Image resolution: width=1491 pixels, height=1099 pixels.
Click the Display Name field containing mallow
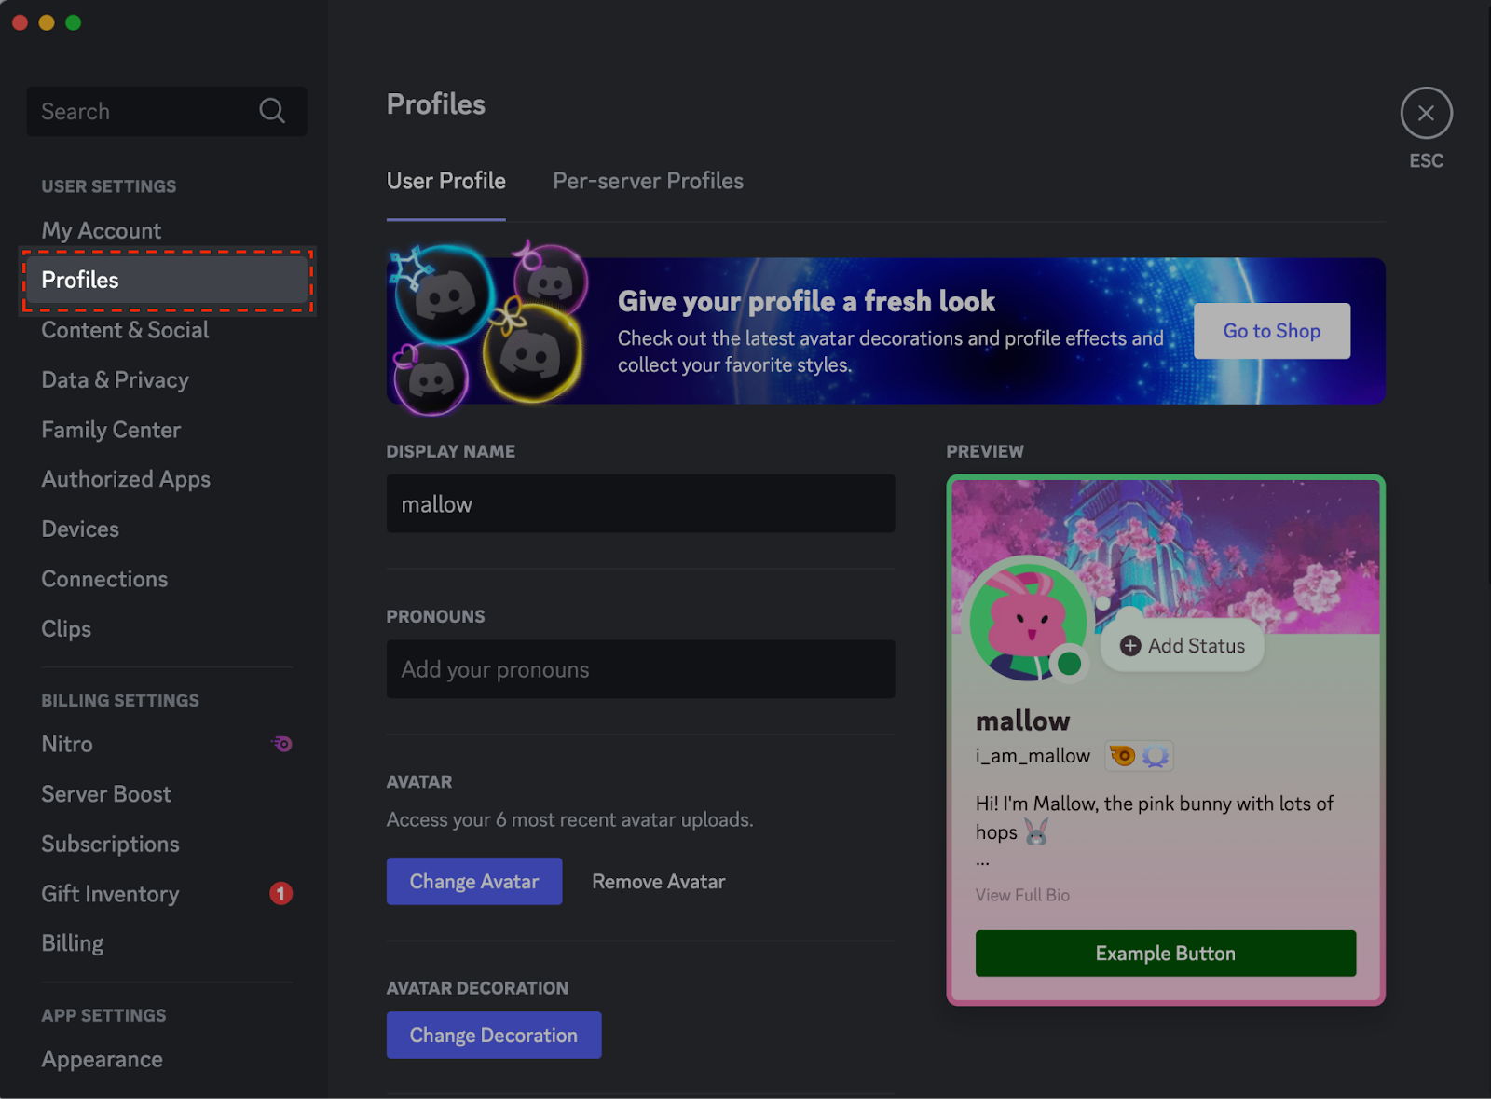point(641,503)
